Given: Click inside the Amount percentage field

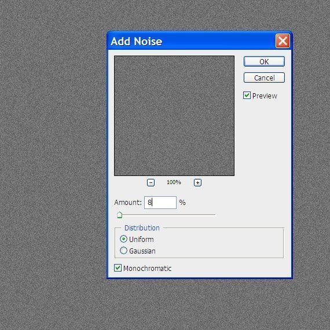Looking at the screenshot, I should point(160,203).
